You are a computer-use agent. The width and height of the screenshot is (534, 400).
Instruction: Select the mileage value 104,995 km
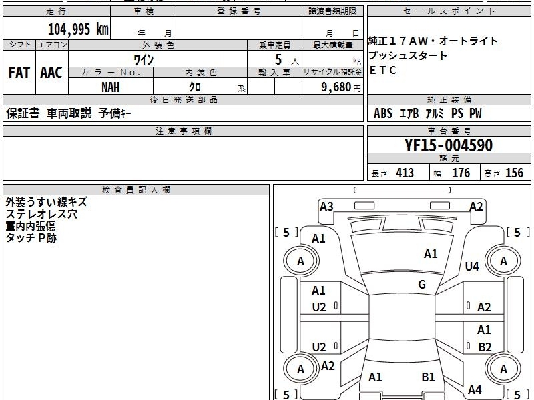coord(78,29)
